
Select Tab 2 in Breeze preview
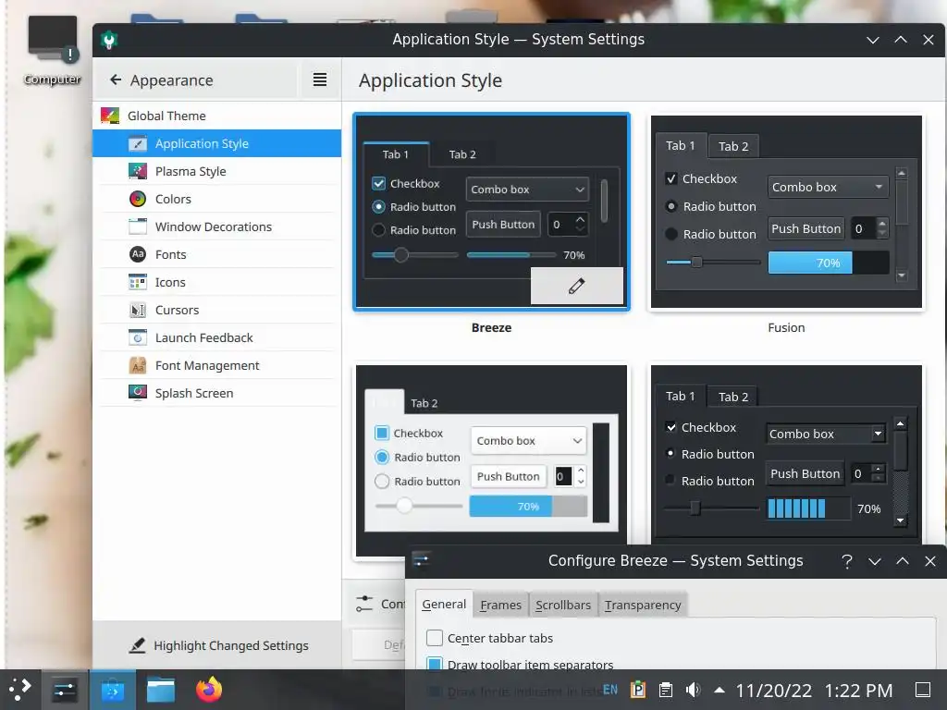click(x=462, y=154)
